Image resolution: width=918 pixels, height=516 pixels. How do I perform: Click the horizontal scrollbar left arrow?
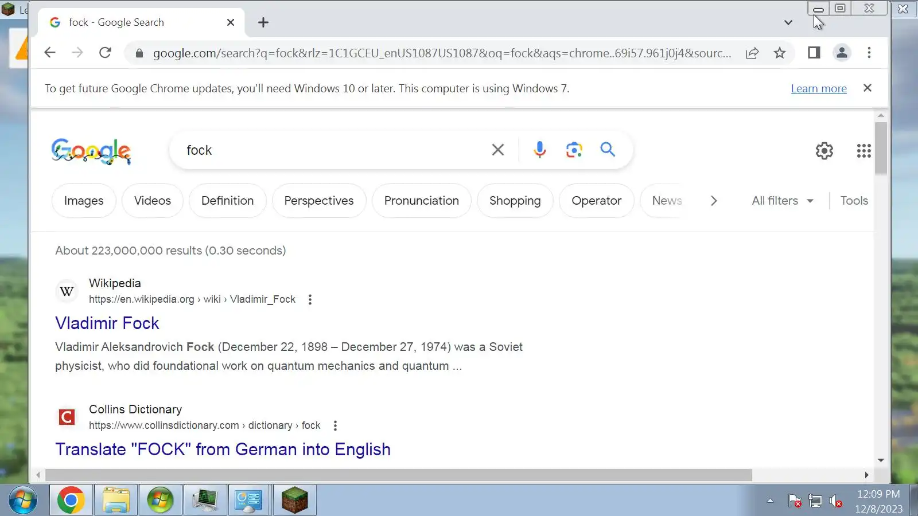[x=38, y=475]
